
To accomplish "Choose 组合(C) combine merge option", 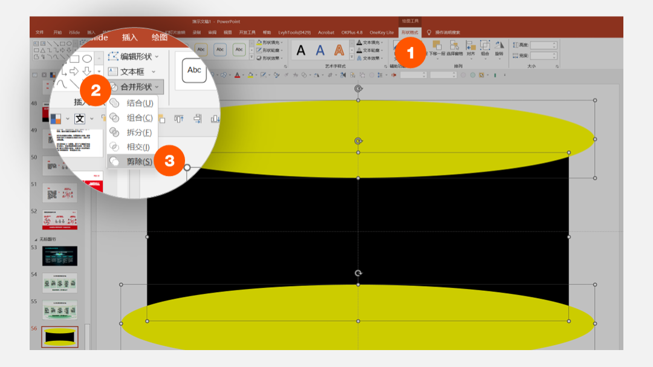I will point(132,118).
